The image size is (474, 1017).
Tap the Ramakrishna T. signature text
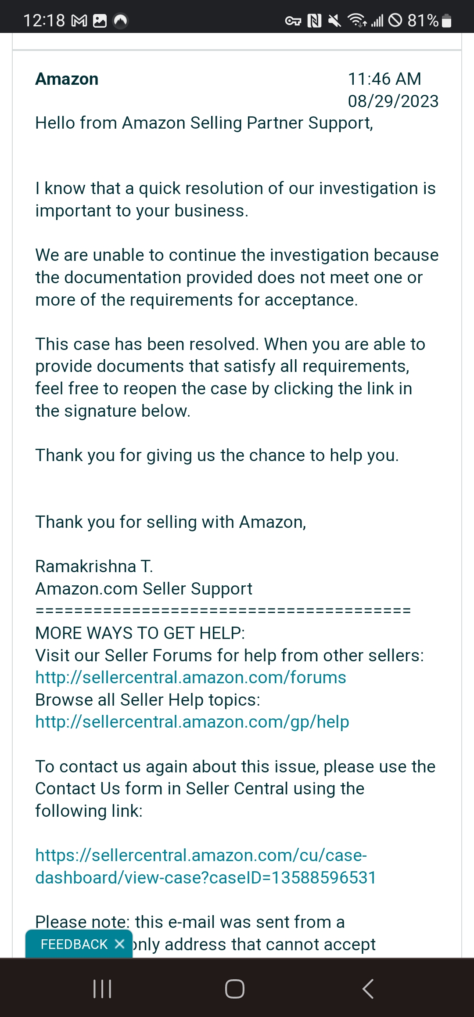94,566
